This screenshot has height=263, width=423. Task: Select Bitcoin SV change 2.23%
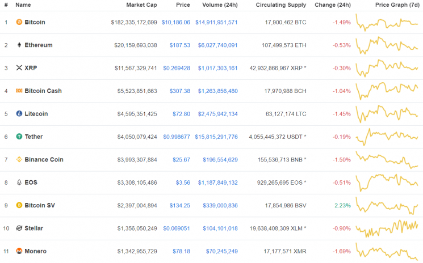pyautogui.click(x=342, y=205)
